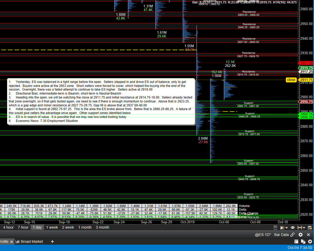Click the Bar Data label

point(281,235)
